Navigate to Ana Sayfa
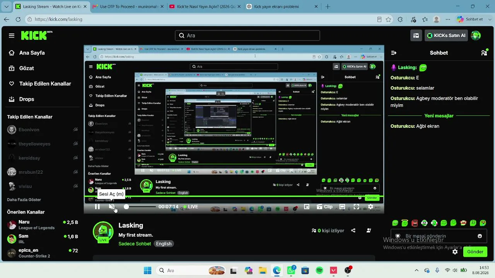The width and height of the screenshot is (495, 278). tap(27, 53)
